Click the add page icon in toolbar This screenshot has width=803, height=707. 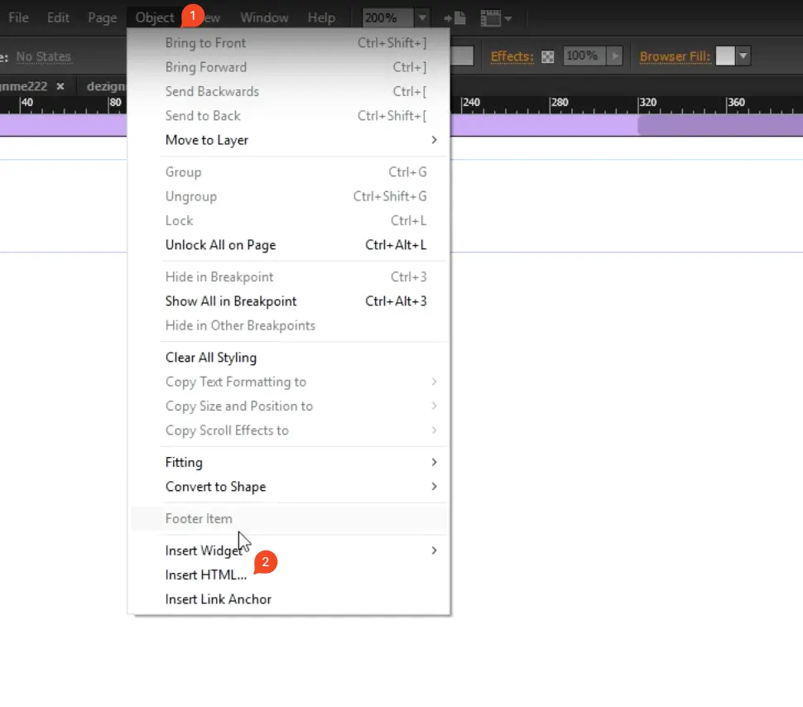tap(454, 17)
